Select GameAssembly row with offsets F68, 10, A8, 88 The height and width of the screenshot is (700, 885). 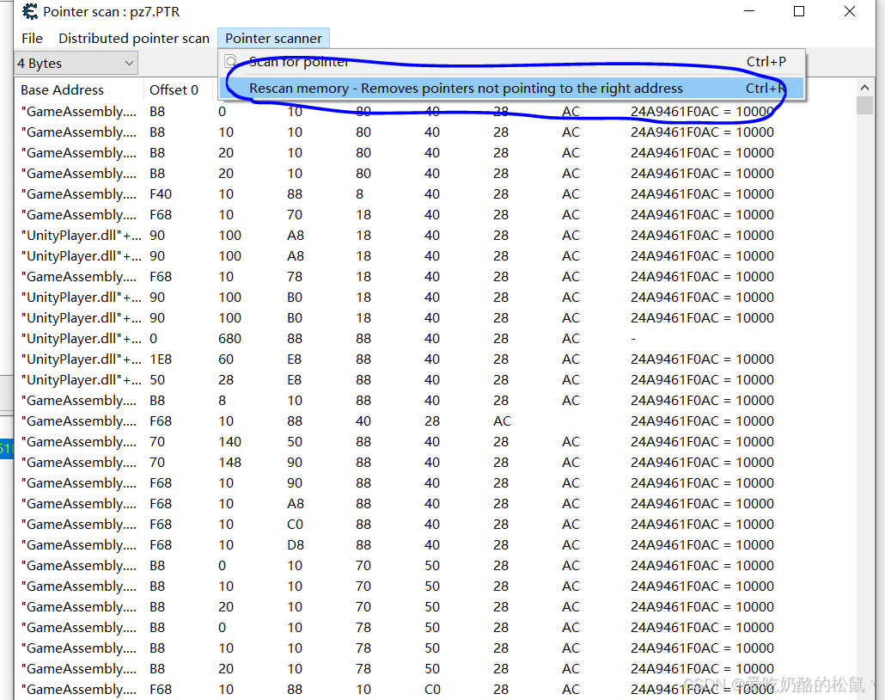tap(435, 503)
